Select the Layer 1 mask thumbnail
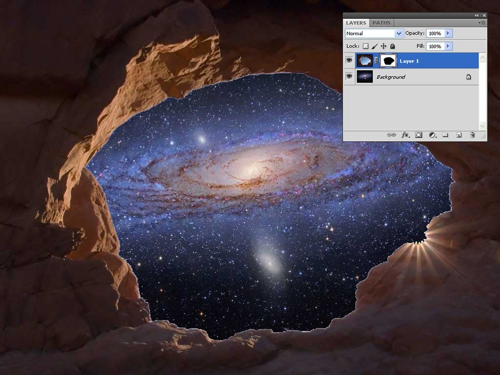The width and height of the screenshot is (500, 375). [x=388, y=61]
